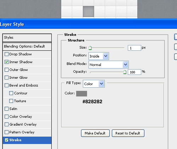Viewport: 177px width, 149px height.
Task: Open the gray stroke color swatch
Action: click(x=81, y=94)
